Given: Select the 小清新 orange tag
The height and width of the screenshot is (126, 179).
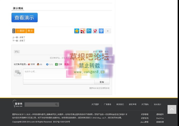Looking at the screenshot, I should click(21, 31).
